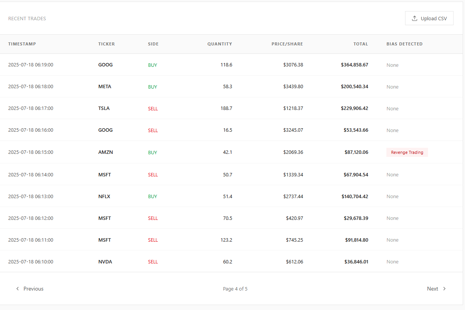Screen dimensions: 465x310
Task: Select timestamp 2025-07-18 06:18:00
Action: [x=31, y=87]
